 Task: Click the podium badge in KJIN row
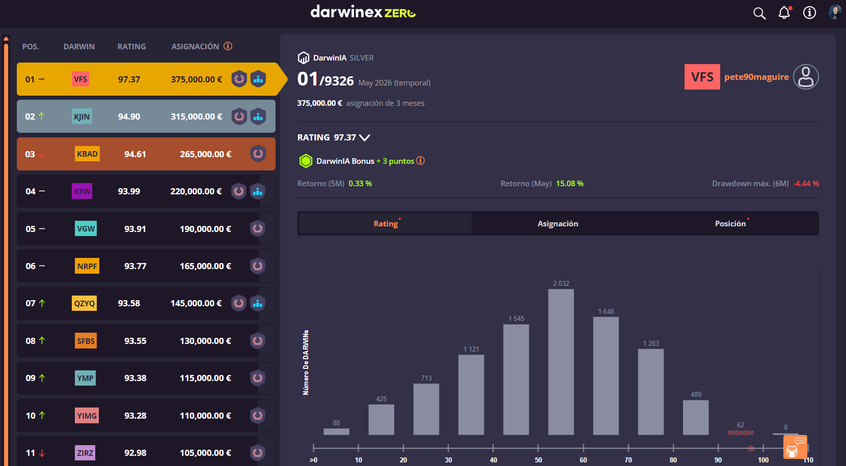click(258, 116)
